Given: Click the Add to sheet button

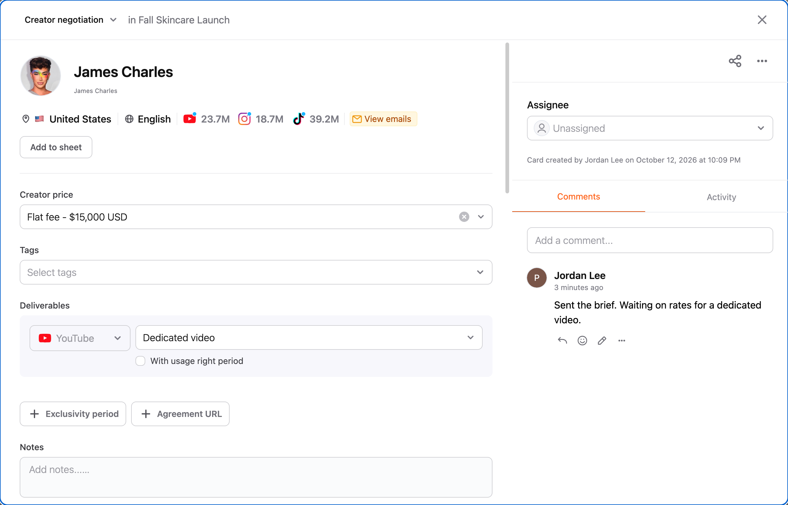Looking at the screenshot, I should pyautogui.click(x=56, y=147).
